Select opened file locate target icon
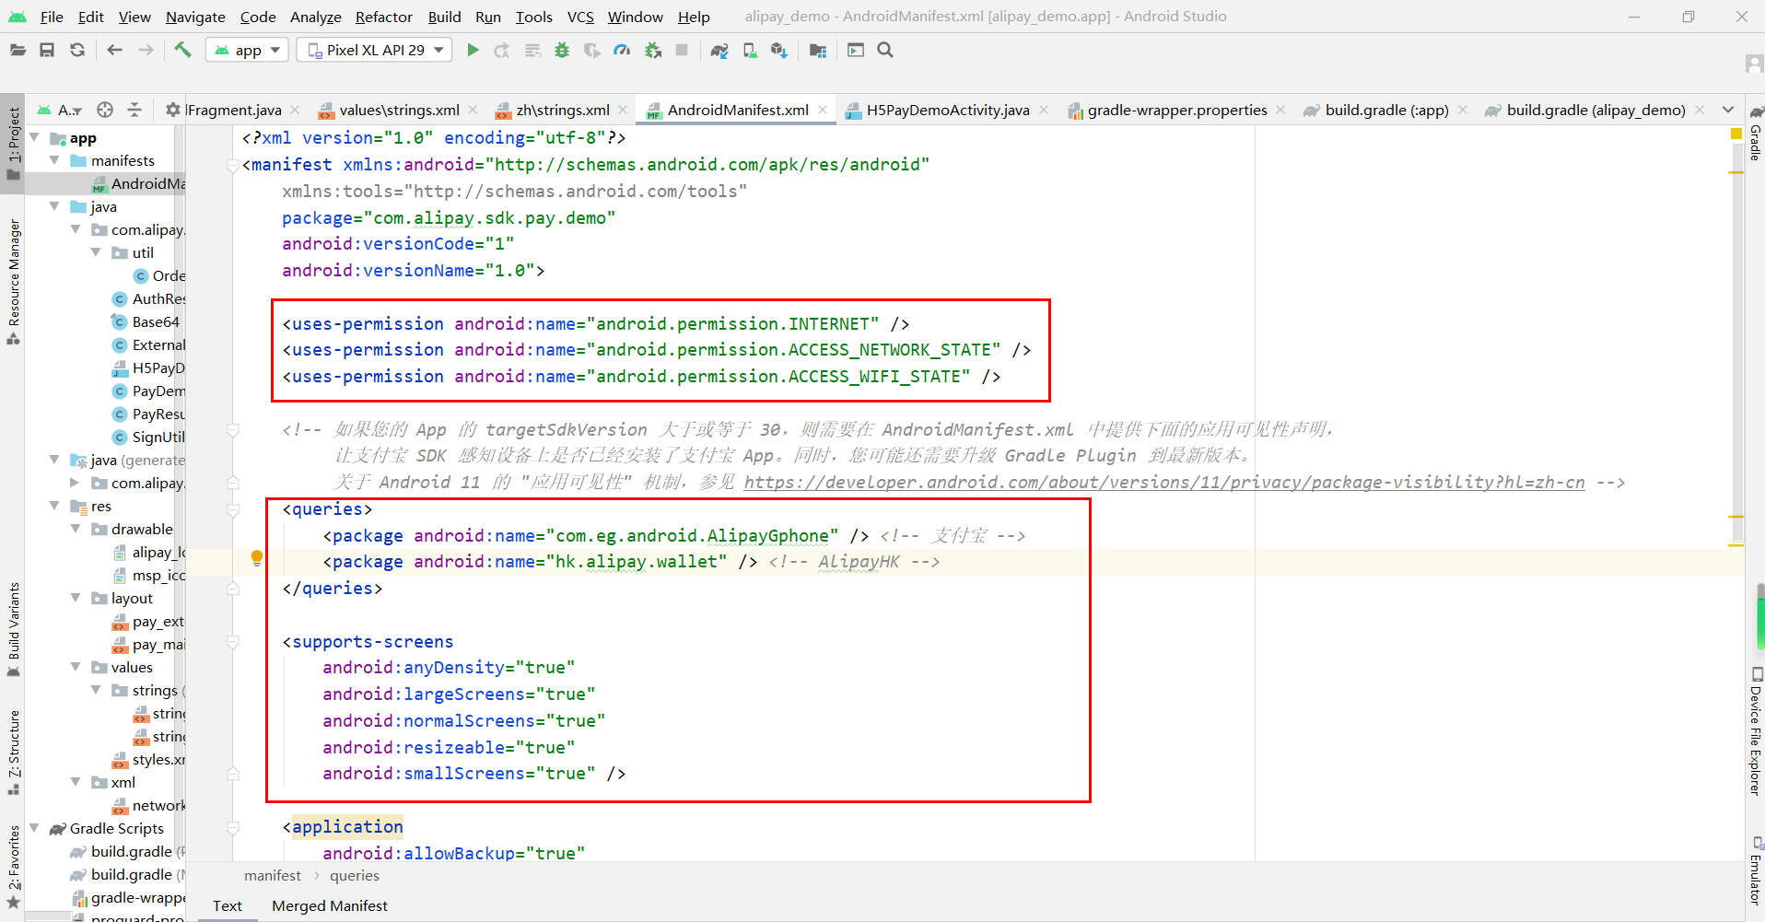The height and width of the screenshot is (922, 1765). (x=105, y=110)
